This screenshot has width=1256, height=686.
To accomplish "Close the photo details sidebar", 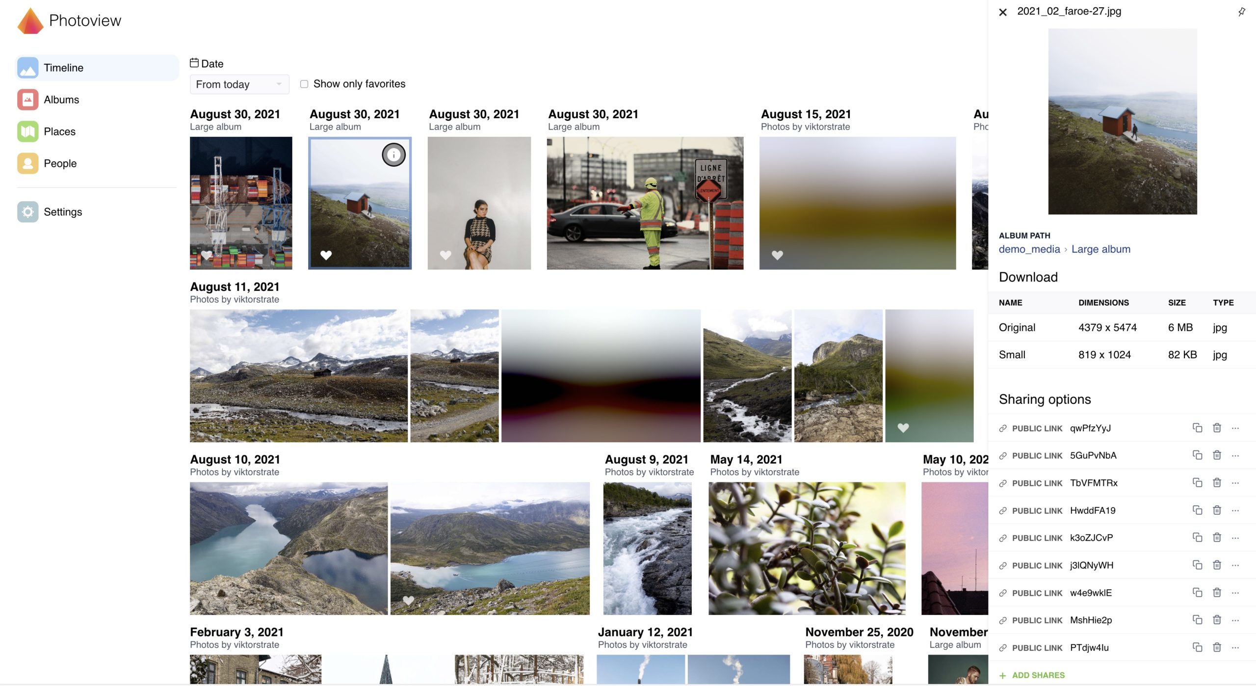I will (1003, 12).
